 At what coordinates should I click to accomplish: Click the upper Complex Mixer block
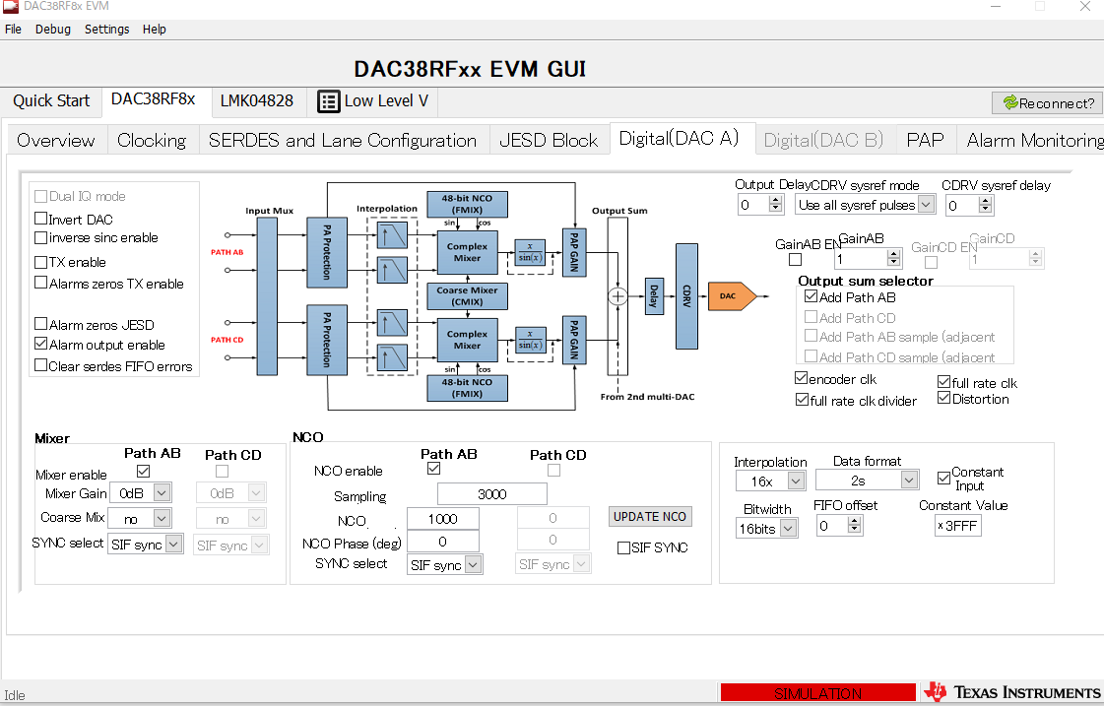(467, 252)
